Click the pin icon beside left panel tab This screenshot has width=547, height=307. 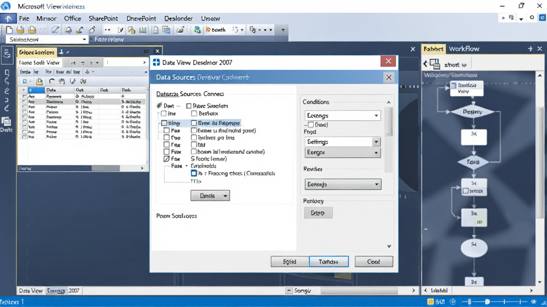point(61,52)
